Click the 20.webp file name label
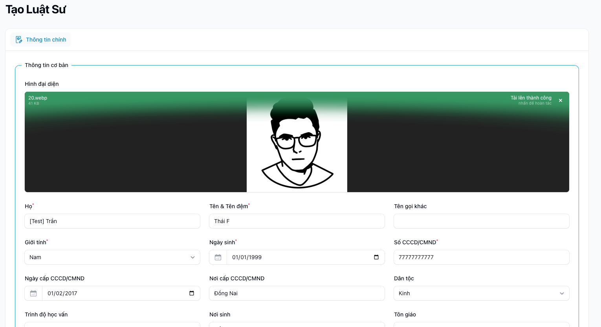Image resolution: width=601 pixels, height=327 pixels. click(x=38, y=98)
